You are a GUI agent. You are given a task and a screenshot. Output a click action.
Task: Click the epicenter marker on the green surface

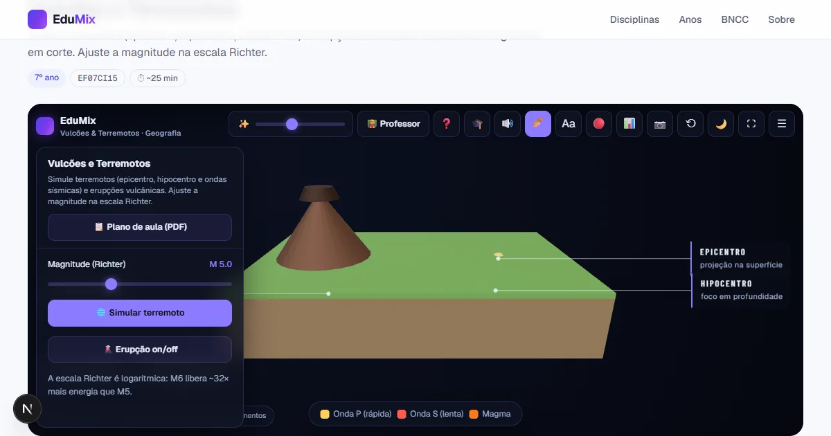[498, 256]
